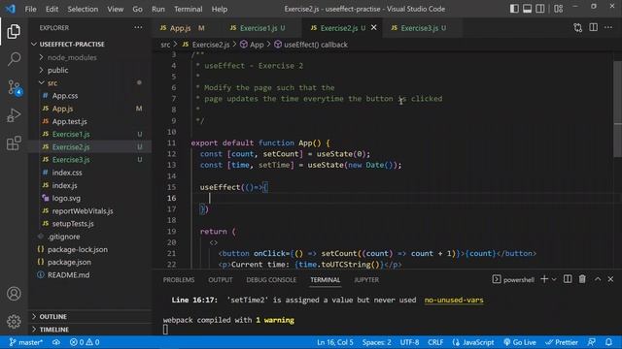Open the View menu
The height and width of the screenshot is (349, 622).
pos(115,9)
